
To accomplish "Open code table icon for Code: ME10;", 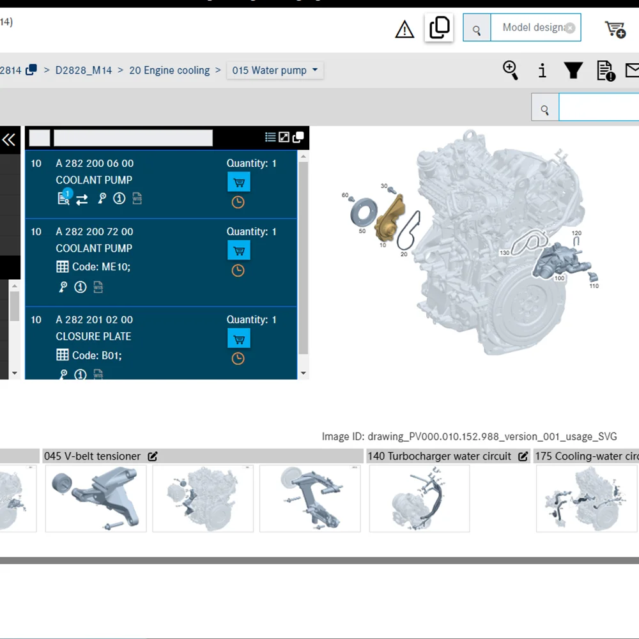I will tap(63, 267).
